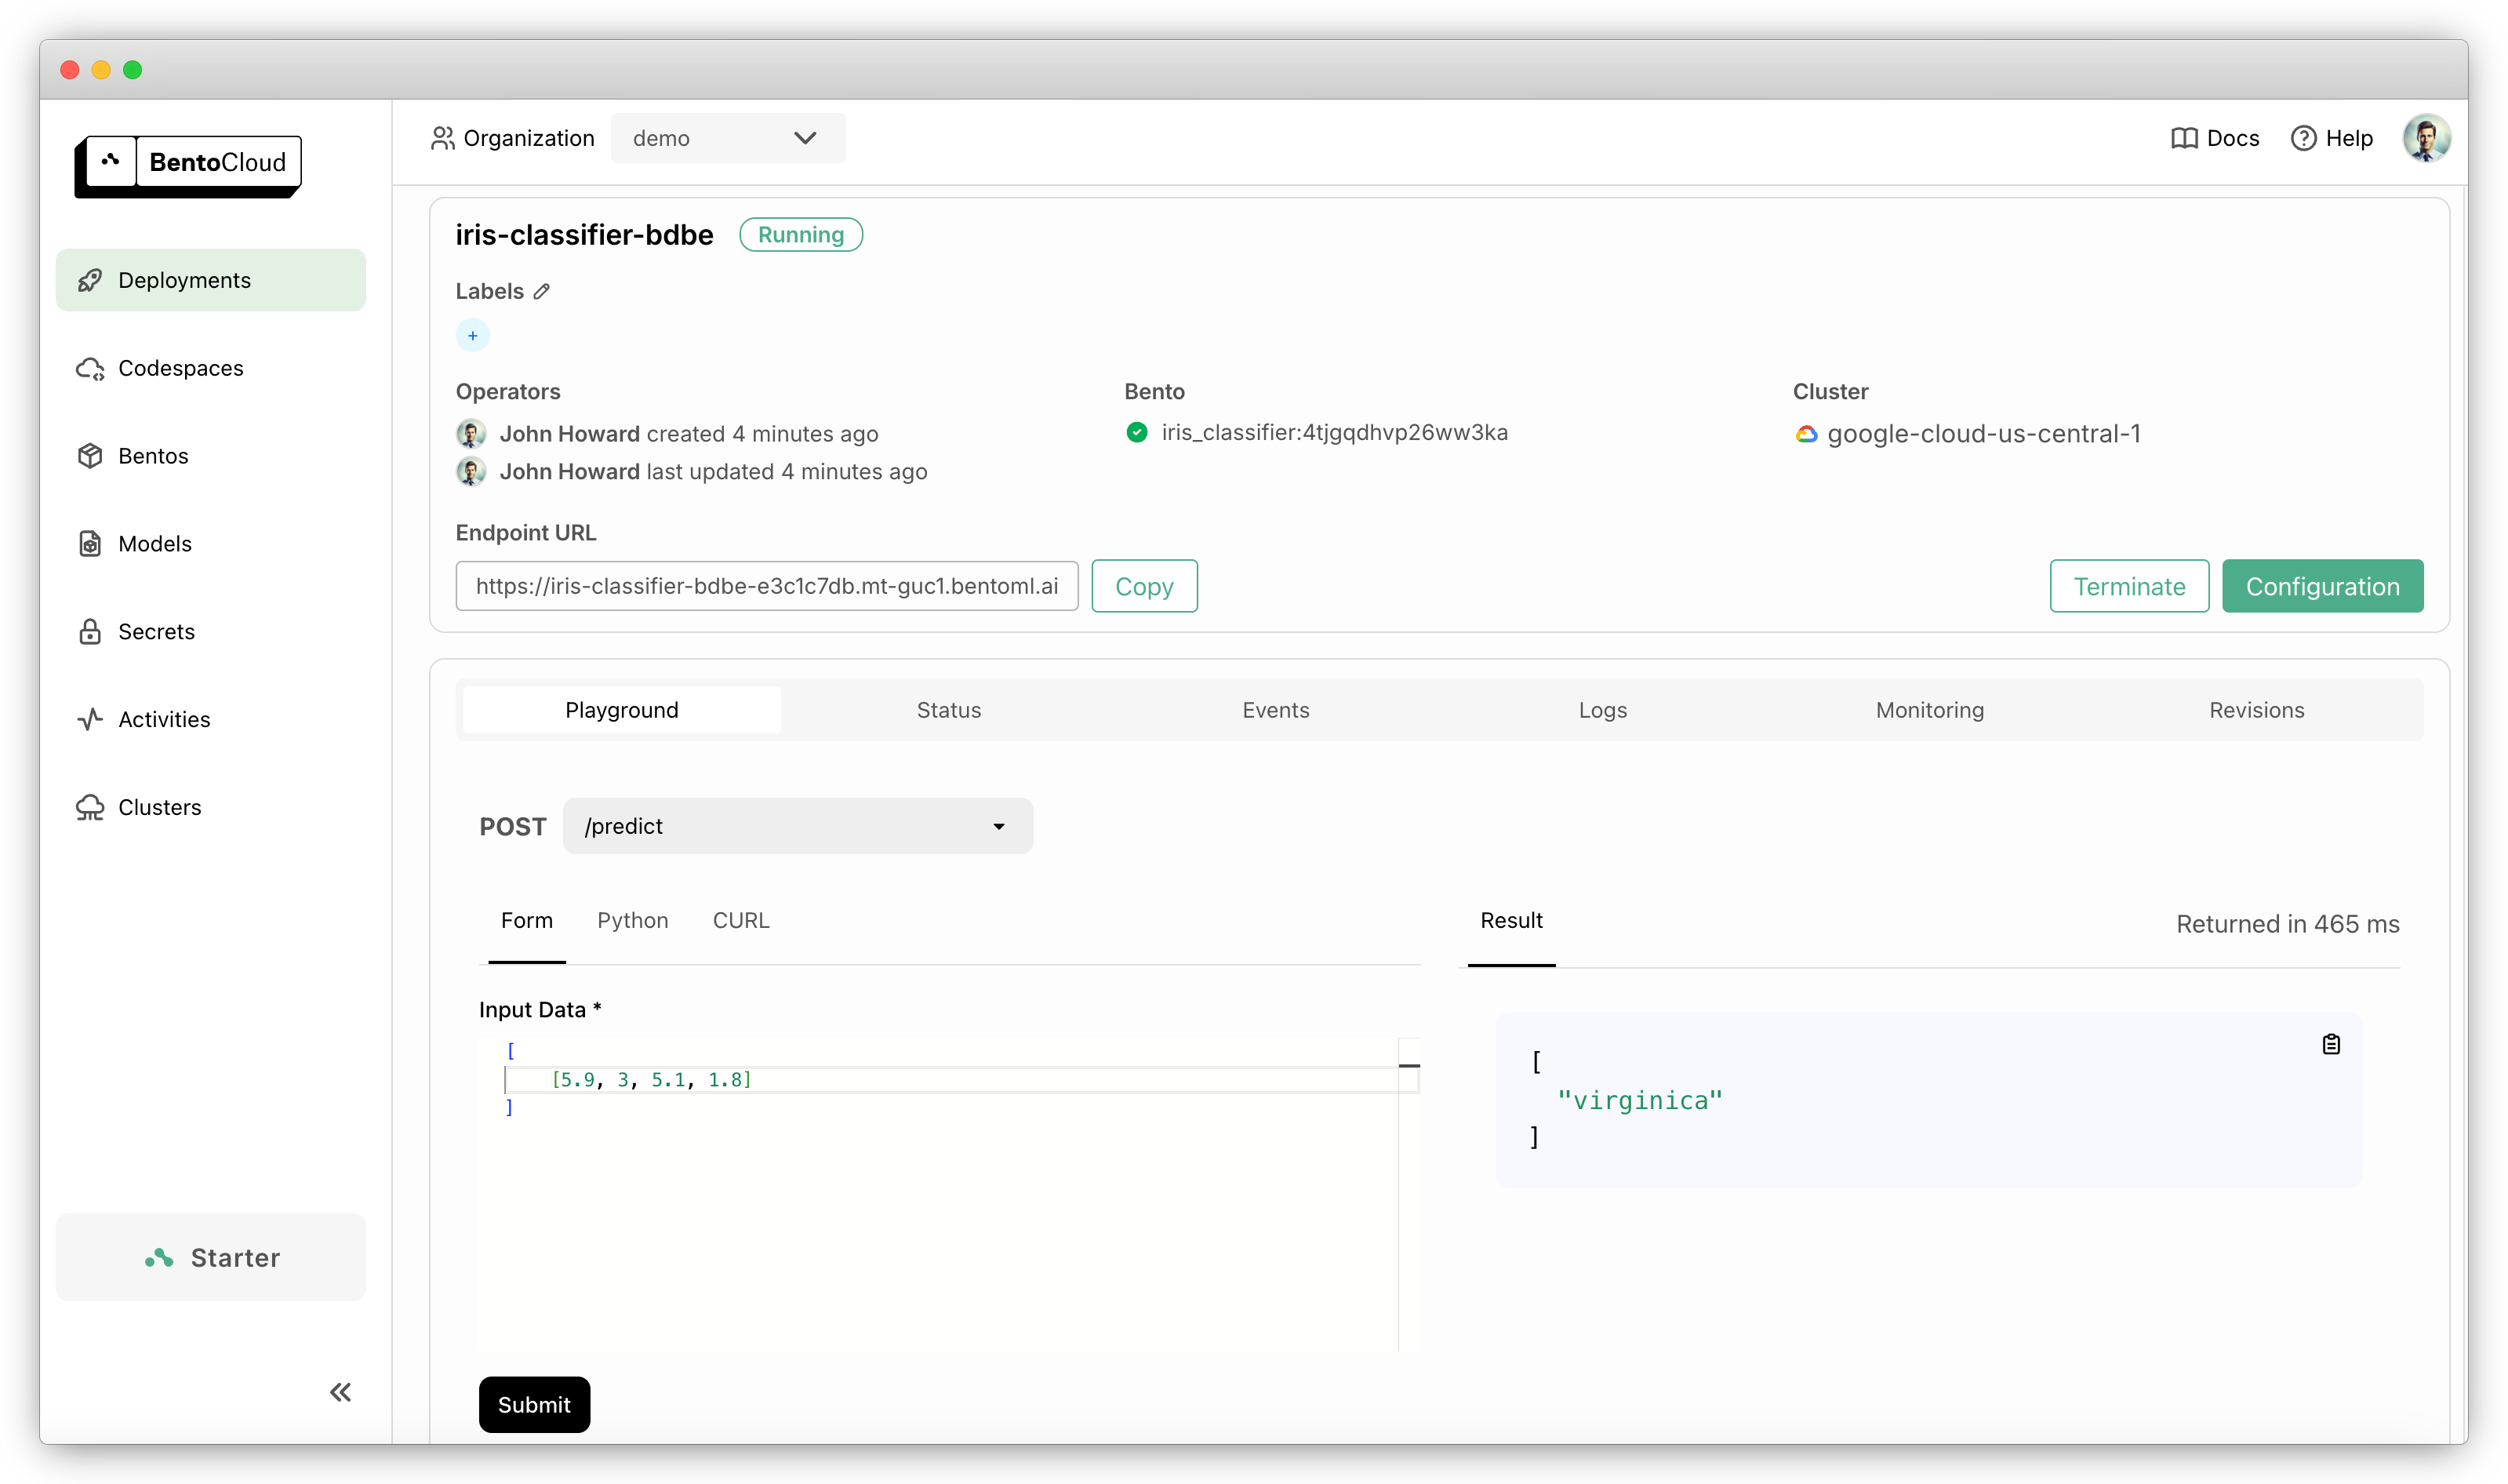2508x1484 pixels.
Task: Click the Endpoint URL field
Action: (767, 586)
